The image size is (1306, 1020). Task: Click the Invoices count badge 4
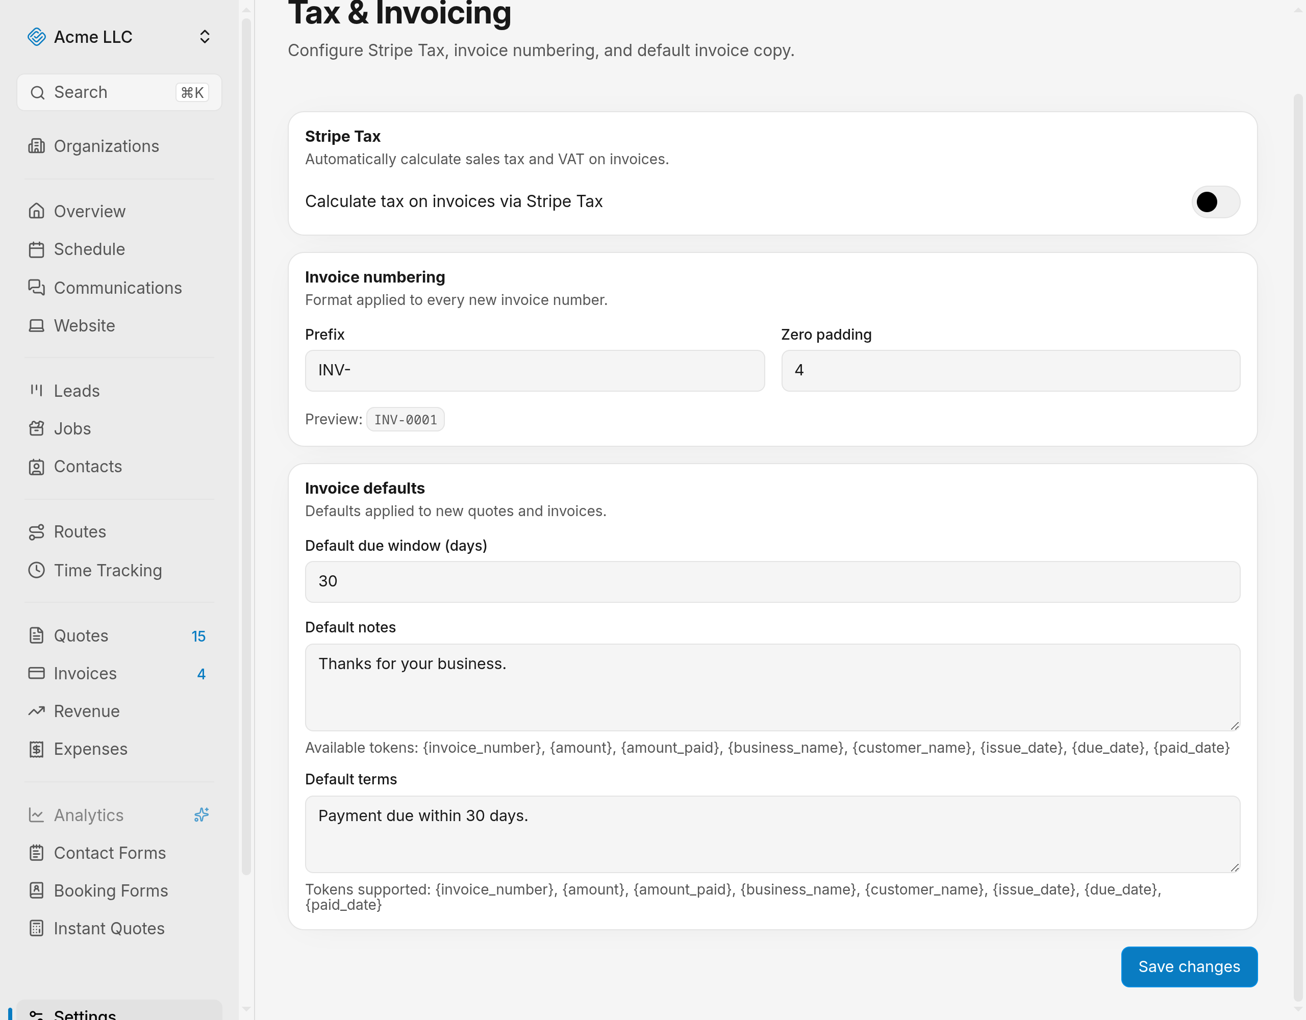click(202, 674)
